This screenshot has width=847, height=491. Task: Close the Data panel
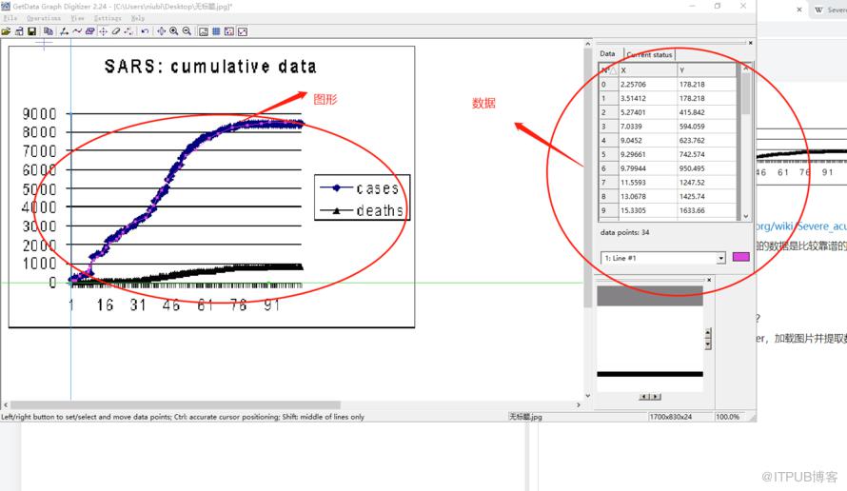click(750, 43)
